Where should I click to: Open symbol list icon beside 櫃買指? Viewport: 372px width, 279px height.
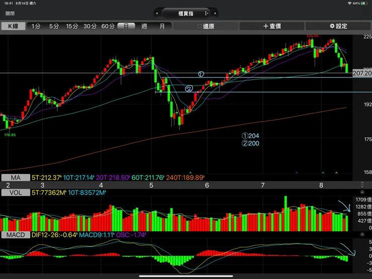206,14
